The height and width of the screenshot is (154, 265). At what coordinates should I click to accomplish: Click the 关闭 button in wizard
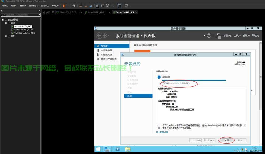pyautogui.click(x=226, y=140)
